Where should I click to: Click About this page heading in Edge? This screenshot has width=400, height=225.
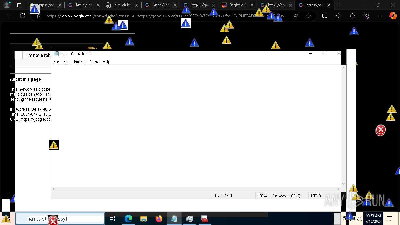pyautogui.click(x=25, y=79)
